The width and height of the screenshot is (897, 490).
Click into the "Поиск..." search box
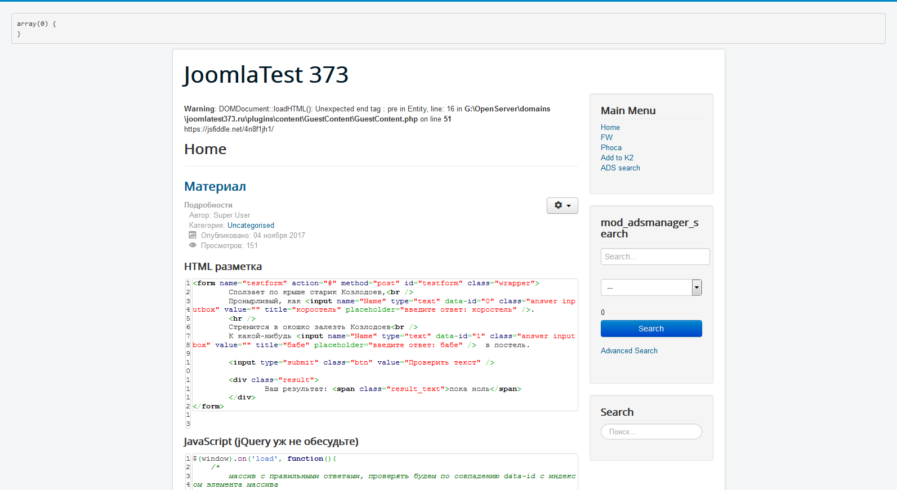pos(651,431)
